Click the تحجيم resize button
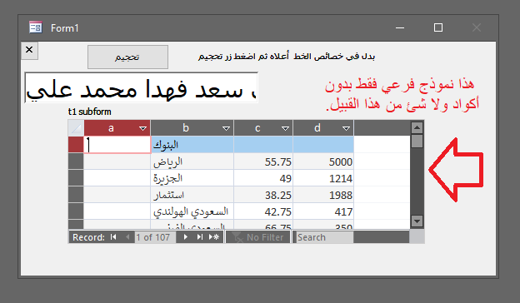 pyautogui.click(x=127, y=57)
